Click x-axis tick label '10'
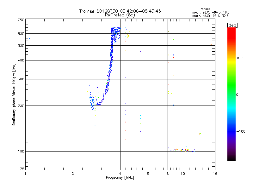253x189 pixels. 183,174
